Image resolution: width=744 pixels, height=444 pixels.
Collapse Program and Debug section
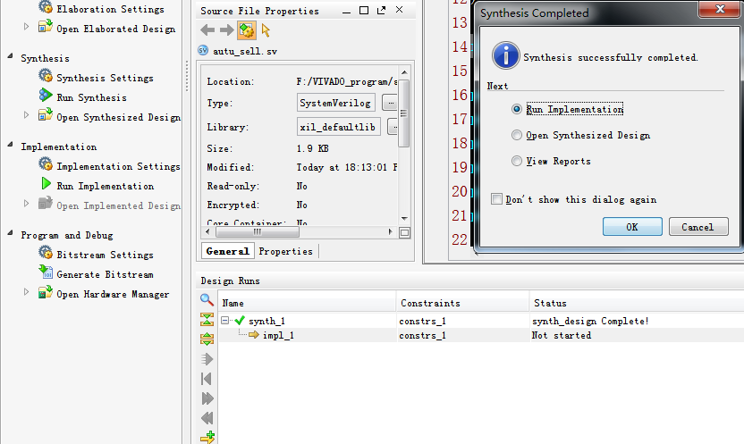[x=10, y=233]
